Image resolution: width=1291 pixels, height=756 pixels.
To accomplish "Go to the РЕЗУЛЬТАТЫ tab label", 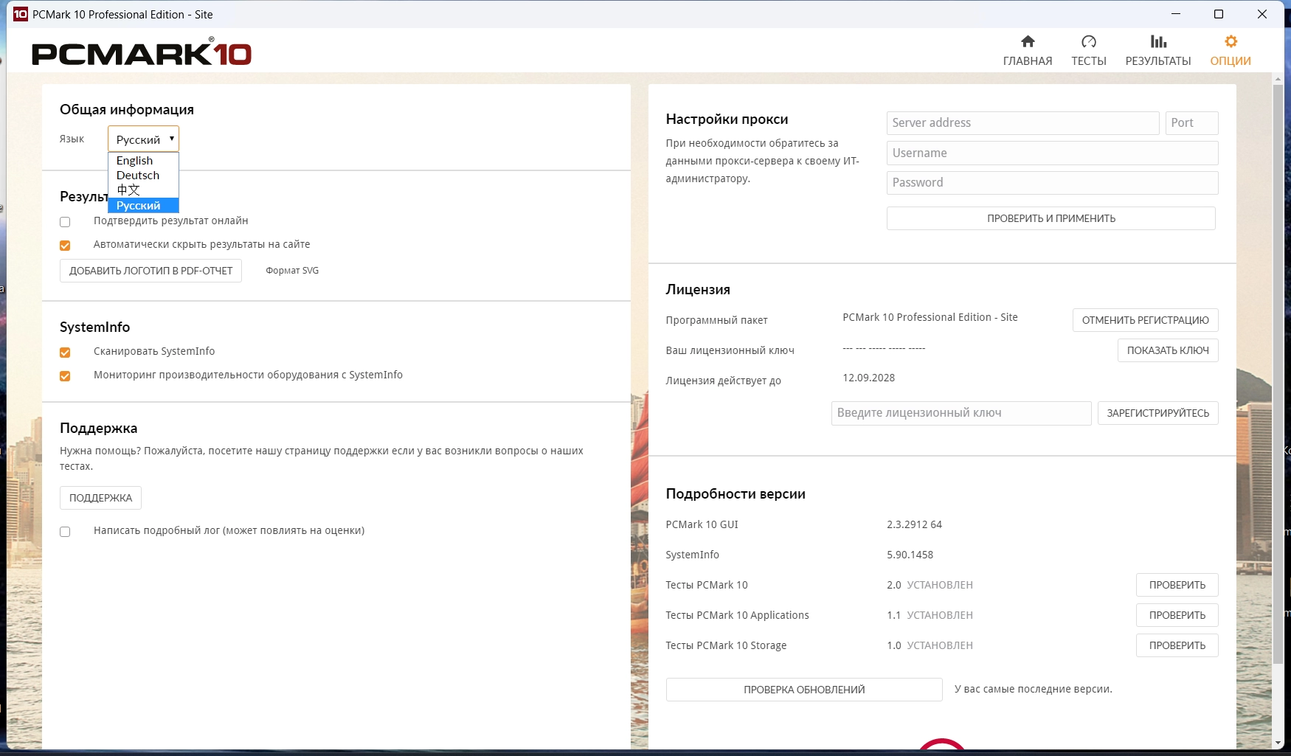I will click(1158, 61).
